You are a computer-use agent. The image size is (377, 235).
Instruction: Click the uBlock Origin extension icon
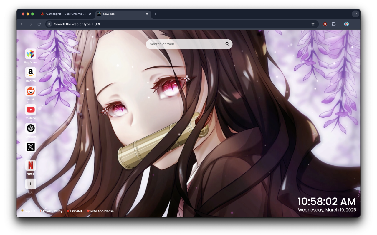(x=325, y=24)
